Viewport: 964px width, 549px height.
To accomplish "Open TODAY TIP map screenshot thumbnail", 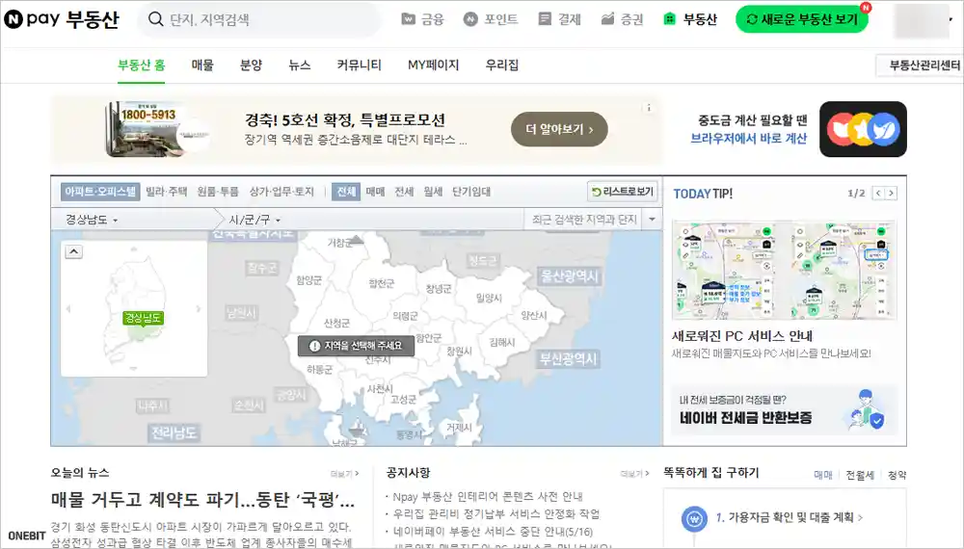I will 784,271.
